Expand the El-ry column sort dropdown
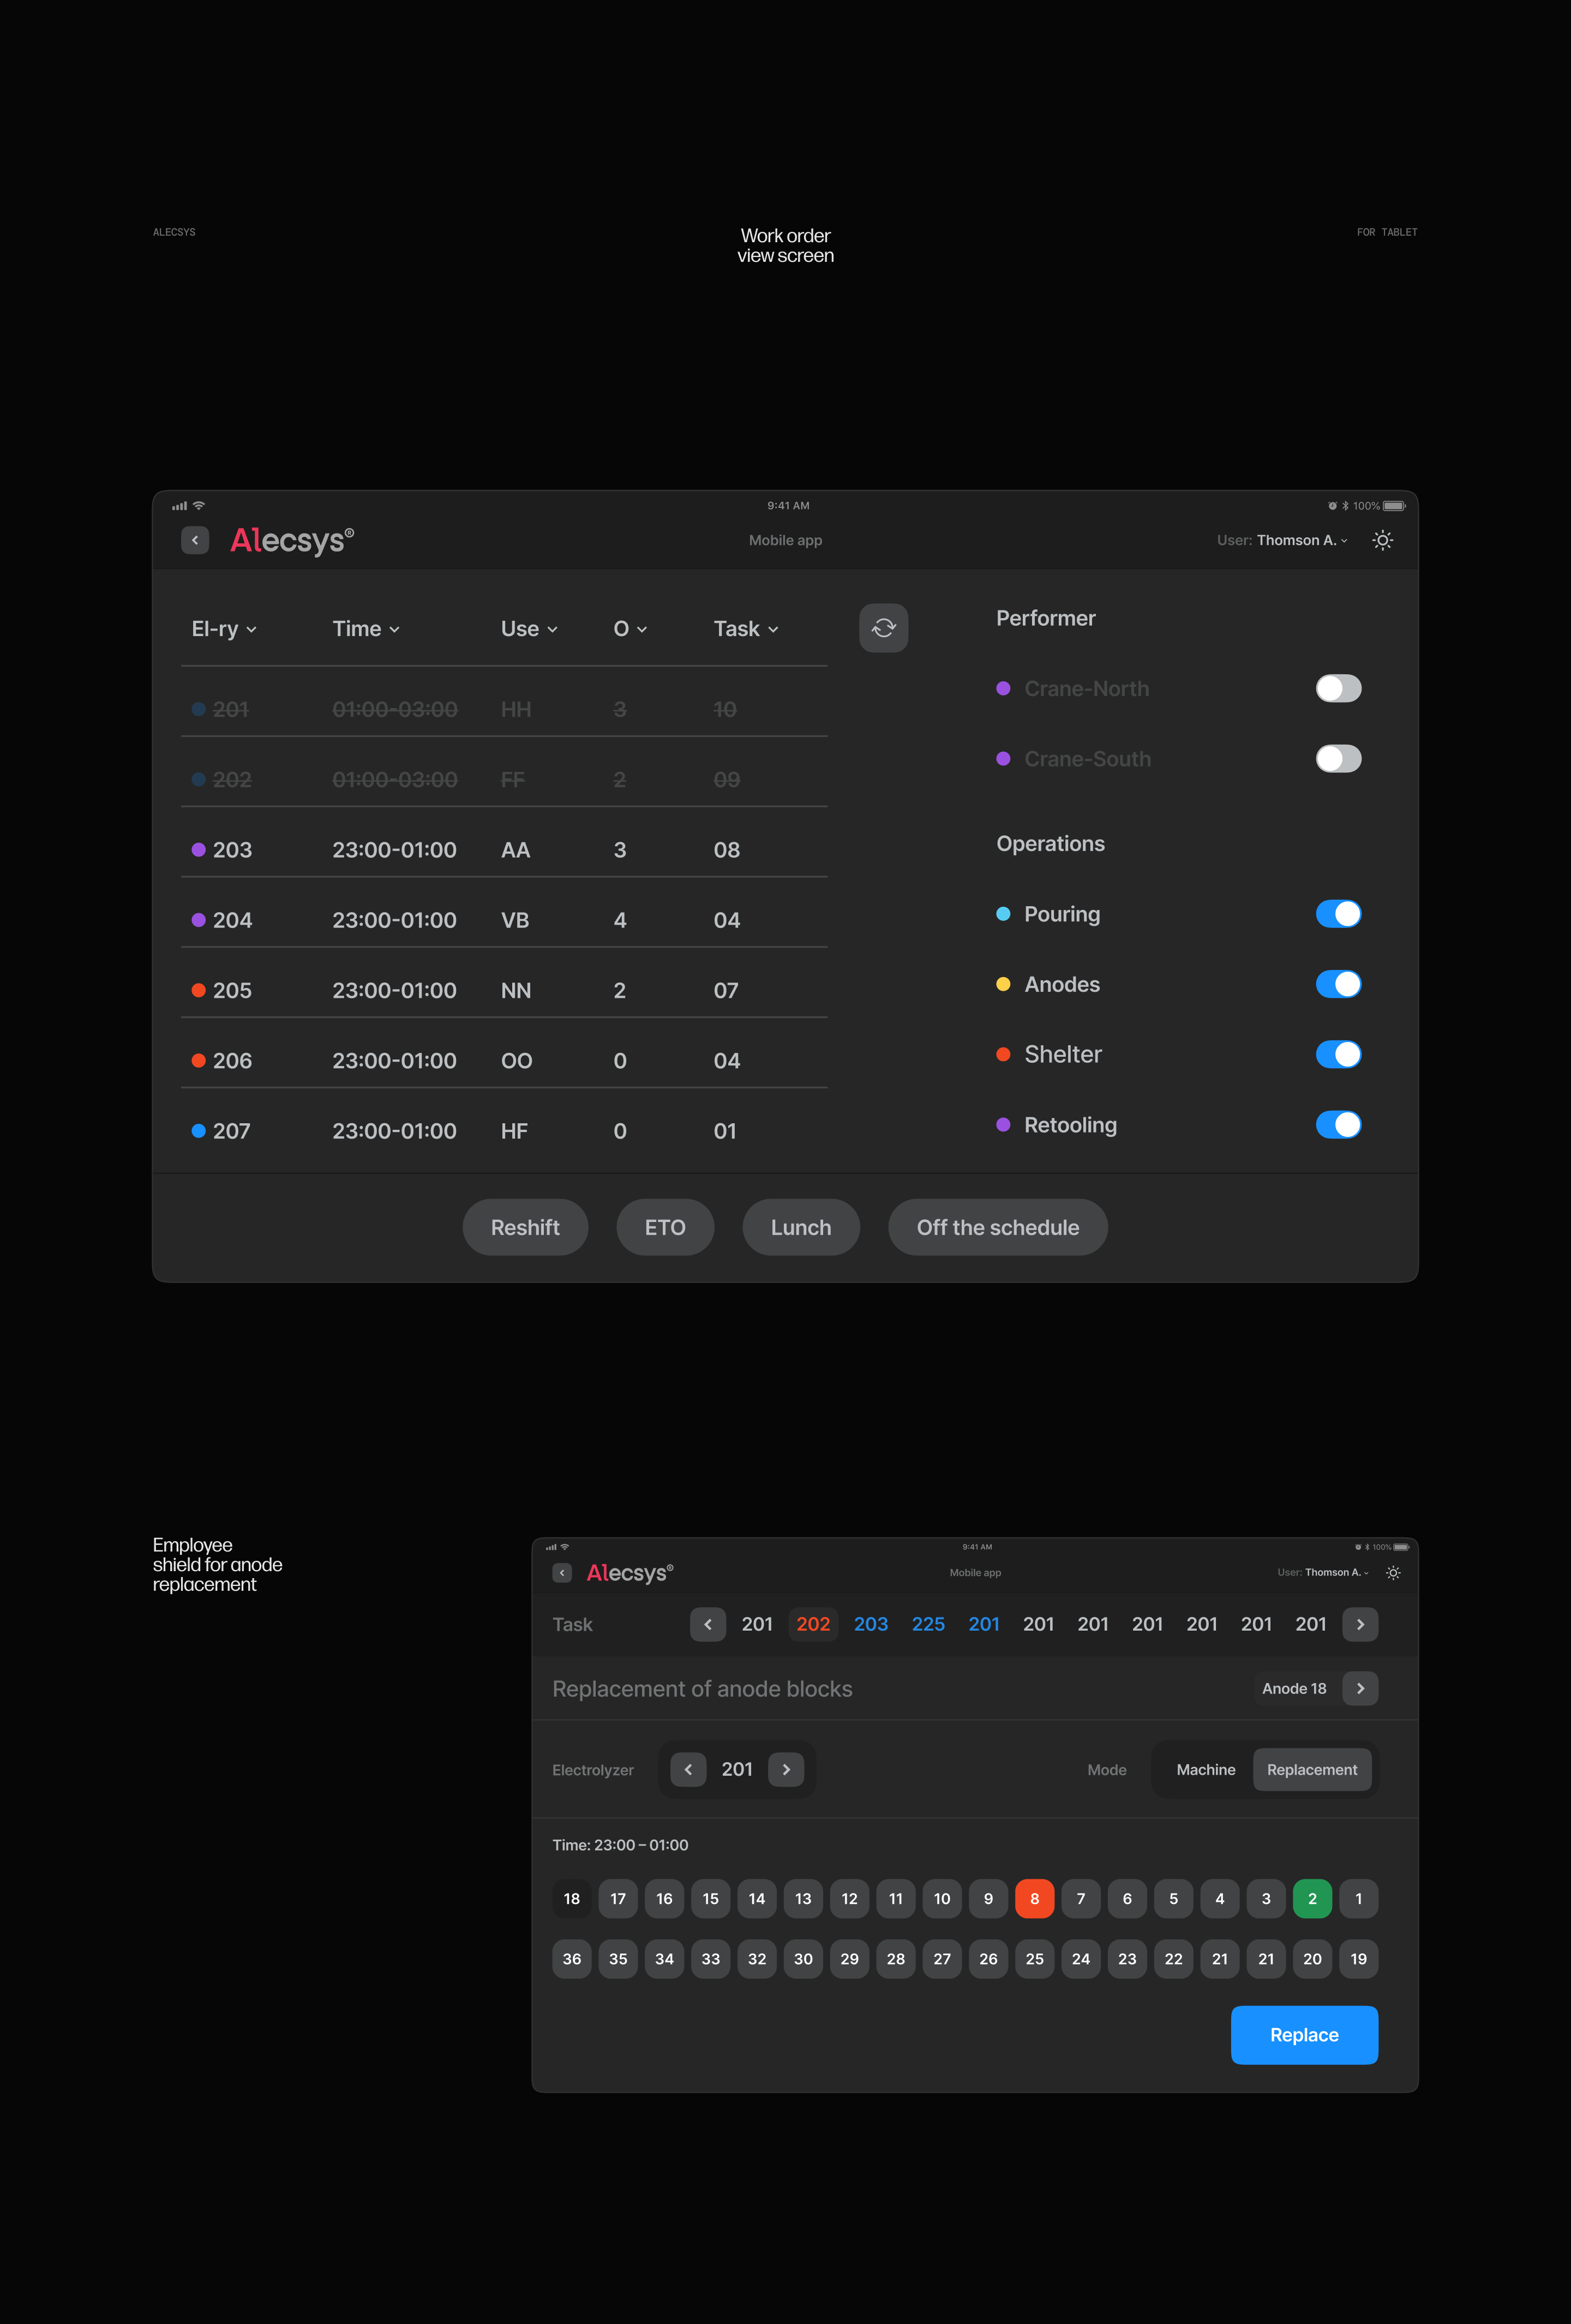This screenshot has width=1571, height=2324. point(224,629)
